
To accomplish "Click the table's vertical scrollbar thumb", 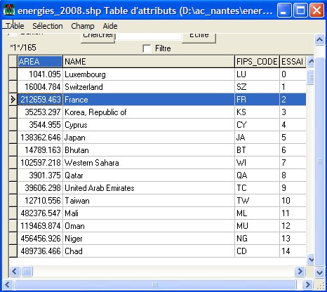I will [311, 77].
